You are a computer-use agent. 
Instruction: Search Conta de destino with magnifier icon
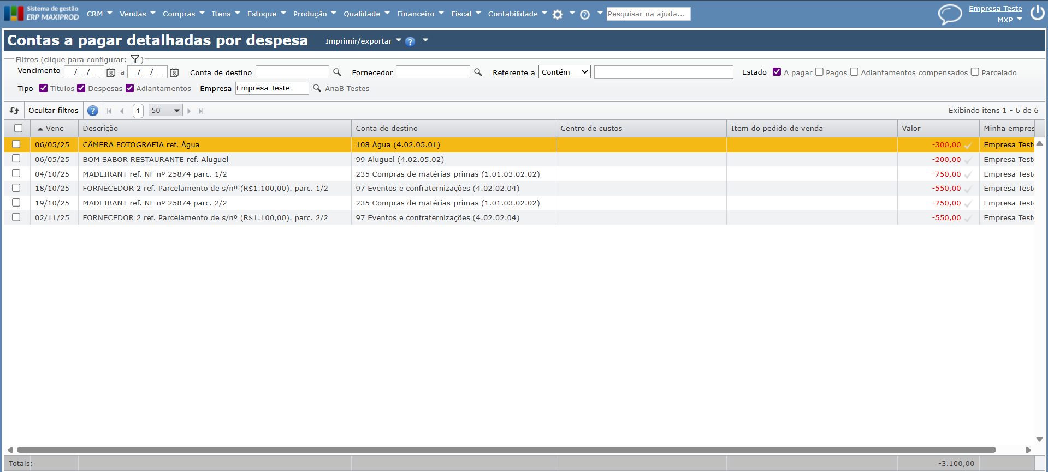pos(337,72)
